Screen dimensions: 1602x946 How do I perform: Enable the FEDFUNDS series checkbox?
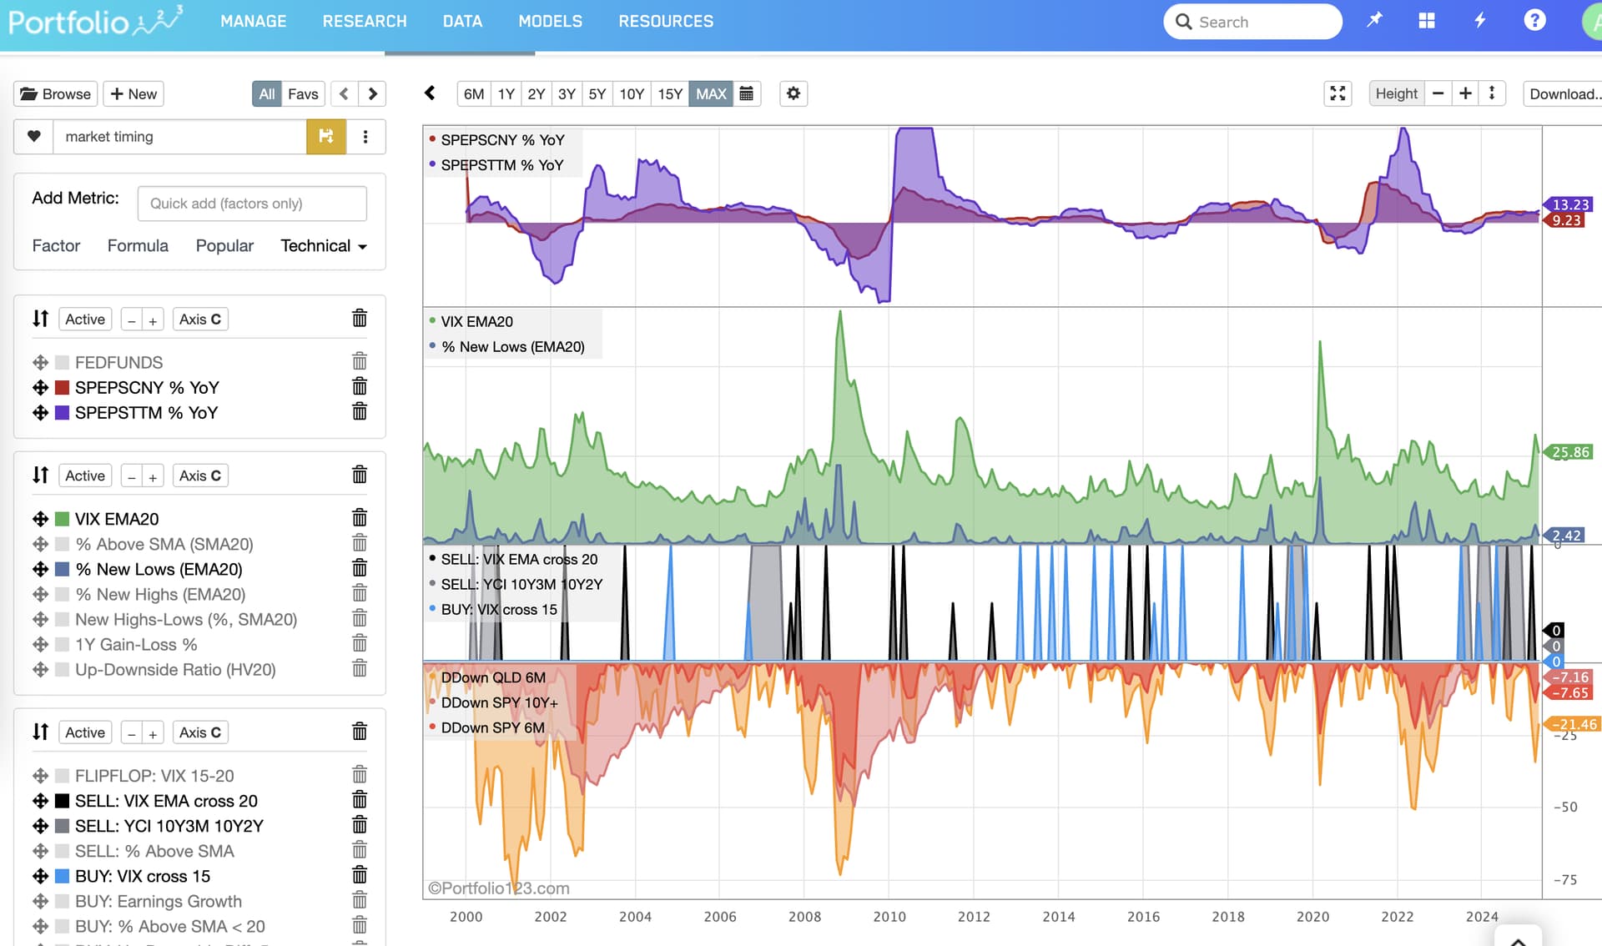pyautogui.click(x=62, y=362)
